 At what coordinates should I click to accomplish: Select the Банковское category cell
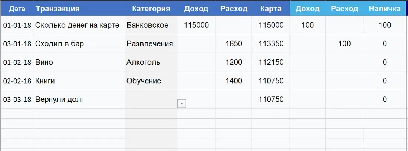point(151,25)
